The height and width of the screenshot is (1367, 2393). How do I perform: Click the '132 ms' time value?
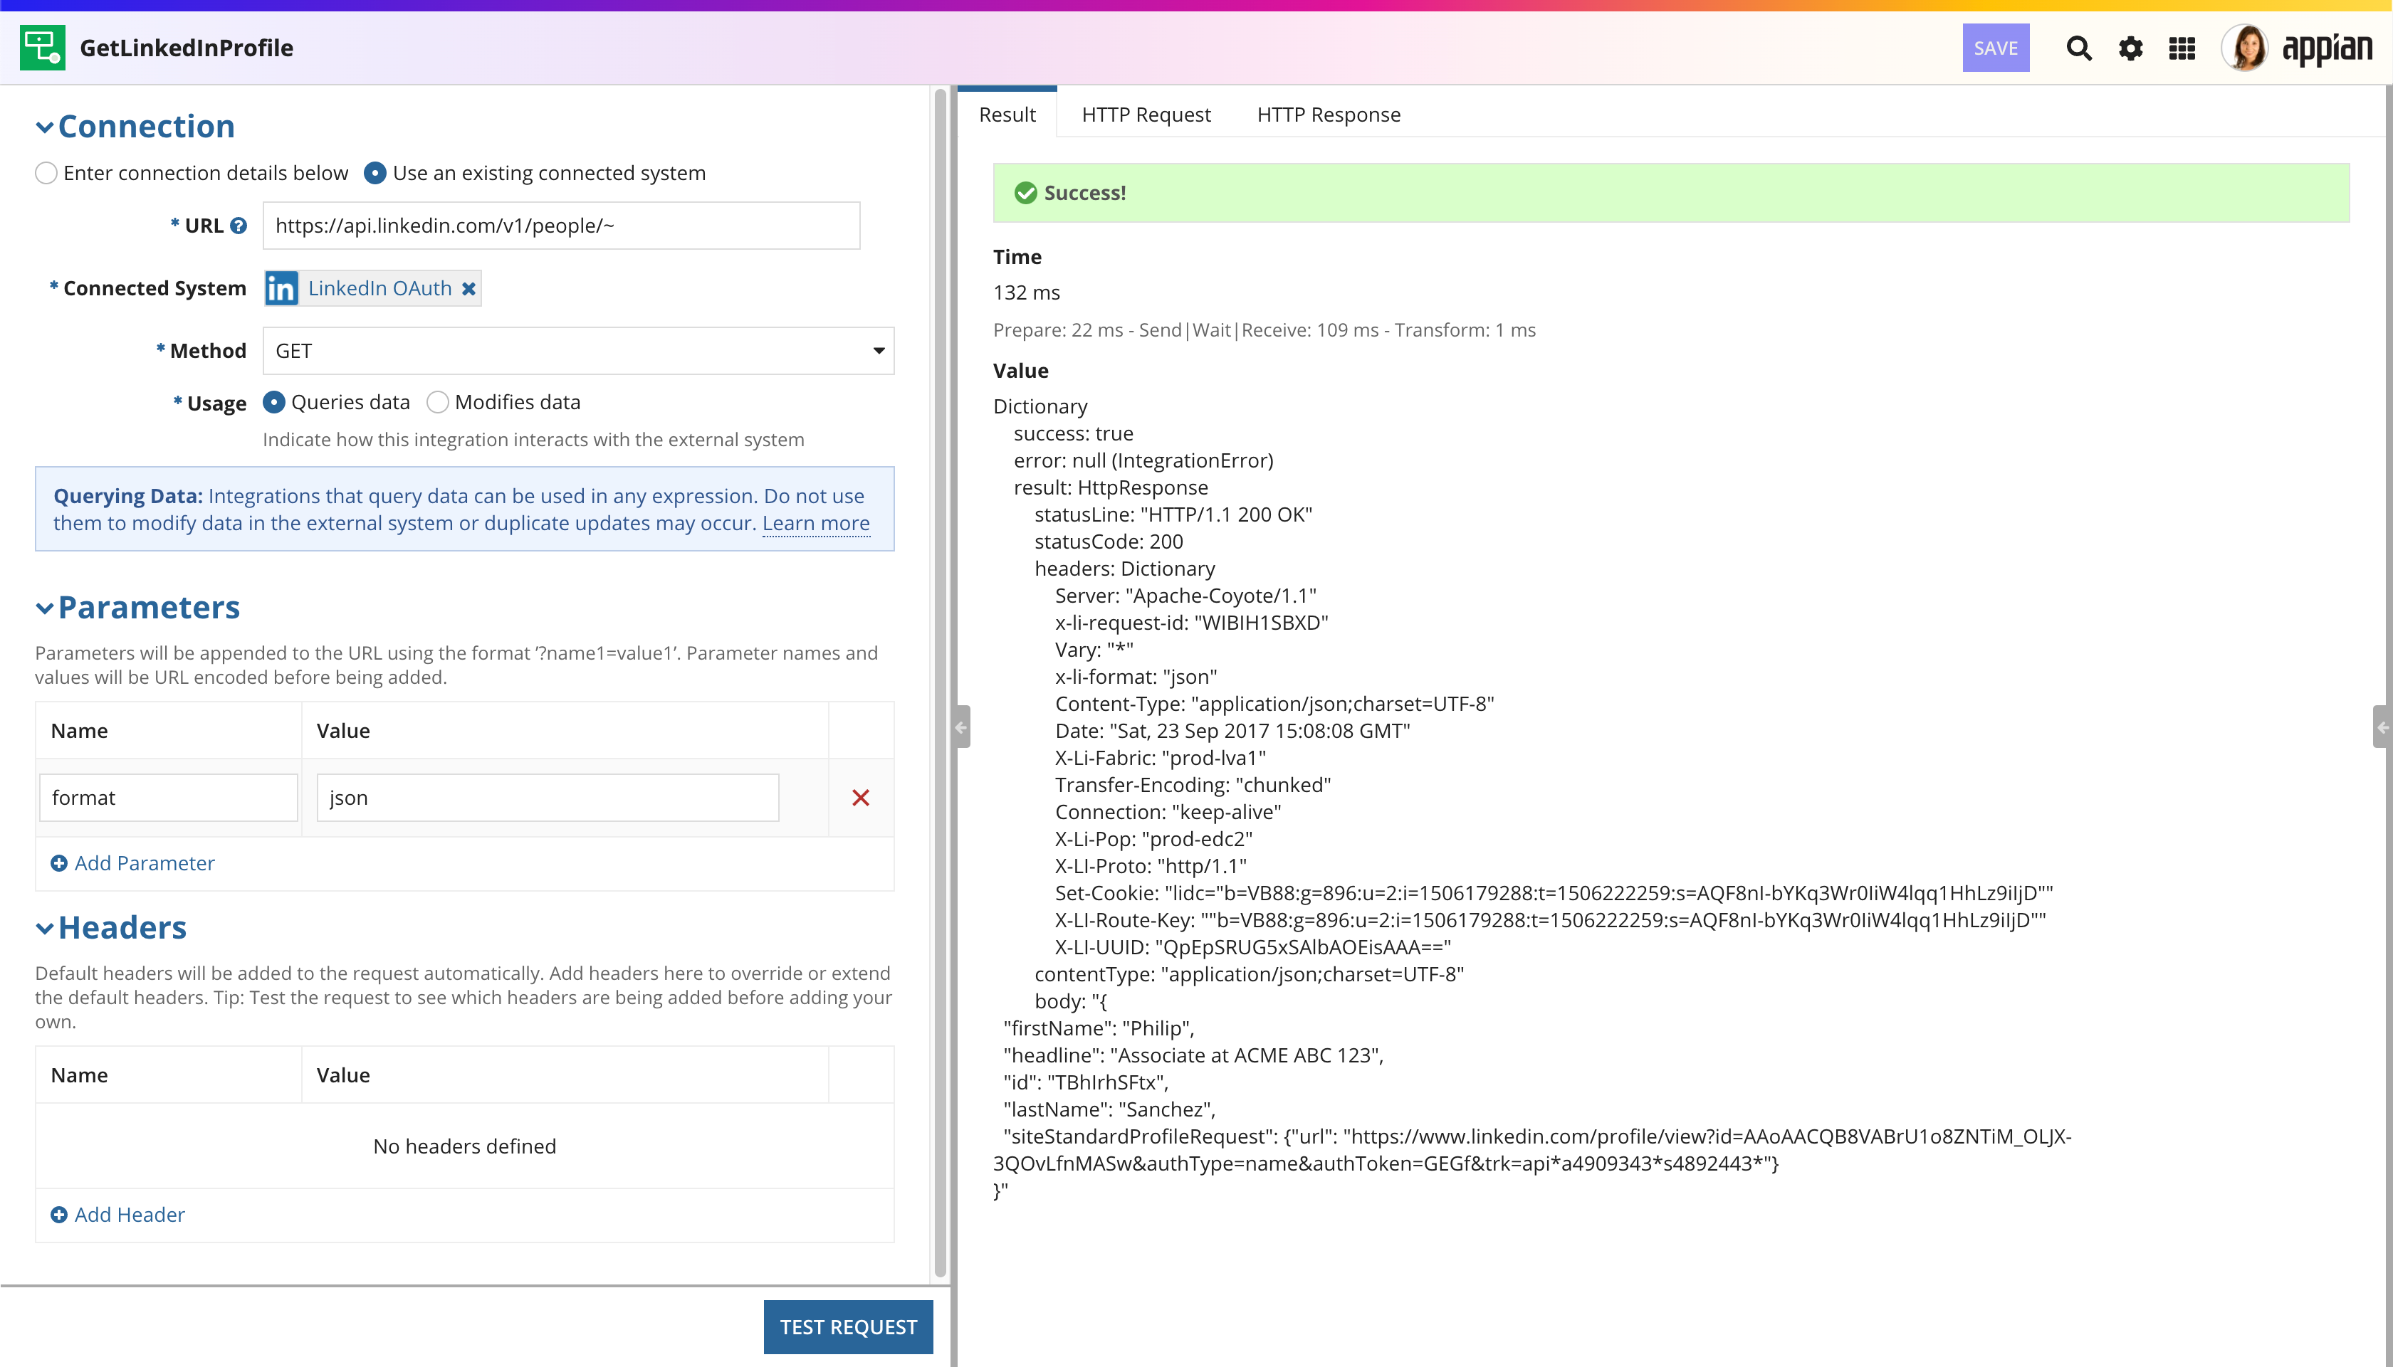click(1027, 293)
